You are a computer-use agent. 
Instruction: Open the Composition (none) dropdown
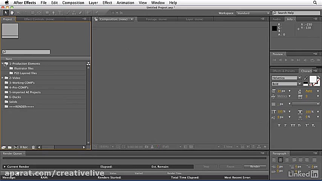pyautogui.click(x=116, y=19)
